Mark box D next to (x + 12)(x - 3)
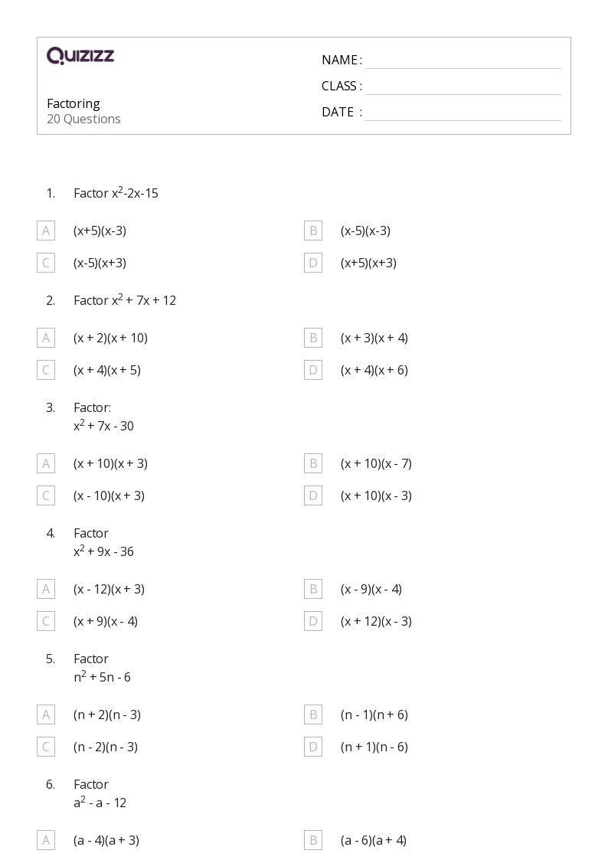The image size is (608, 860). tap(313, 621)
